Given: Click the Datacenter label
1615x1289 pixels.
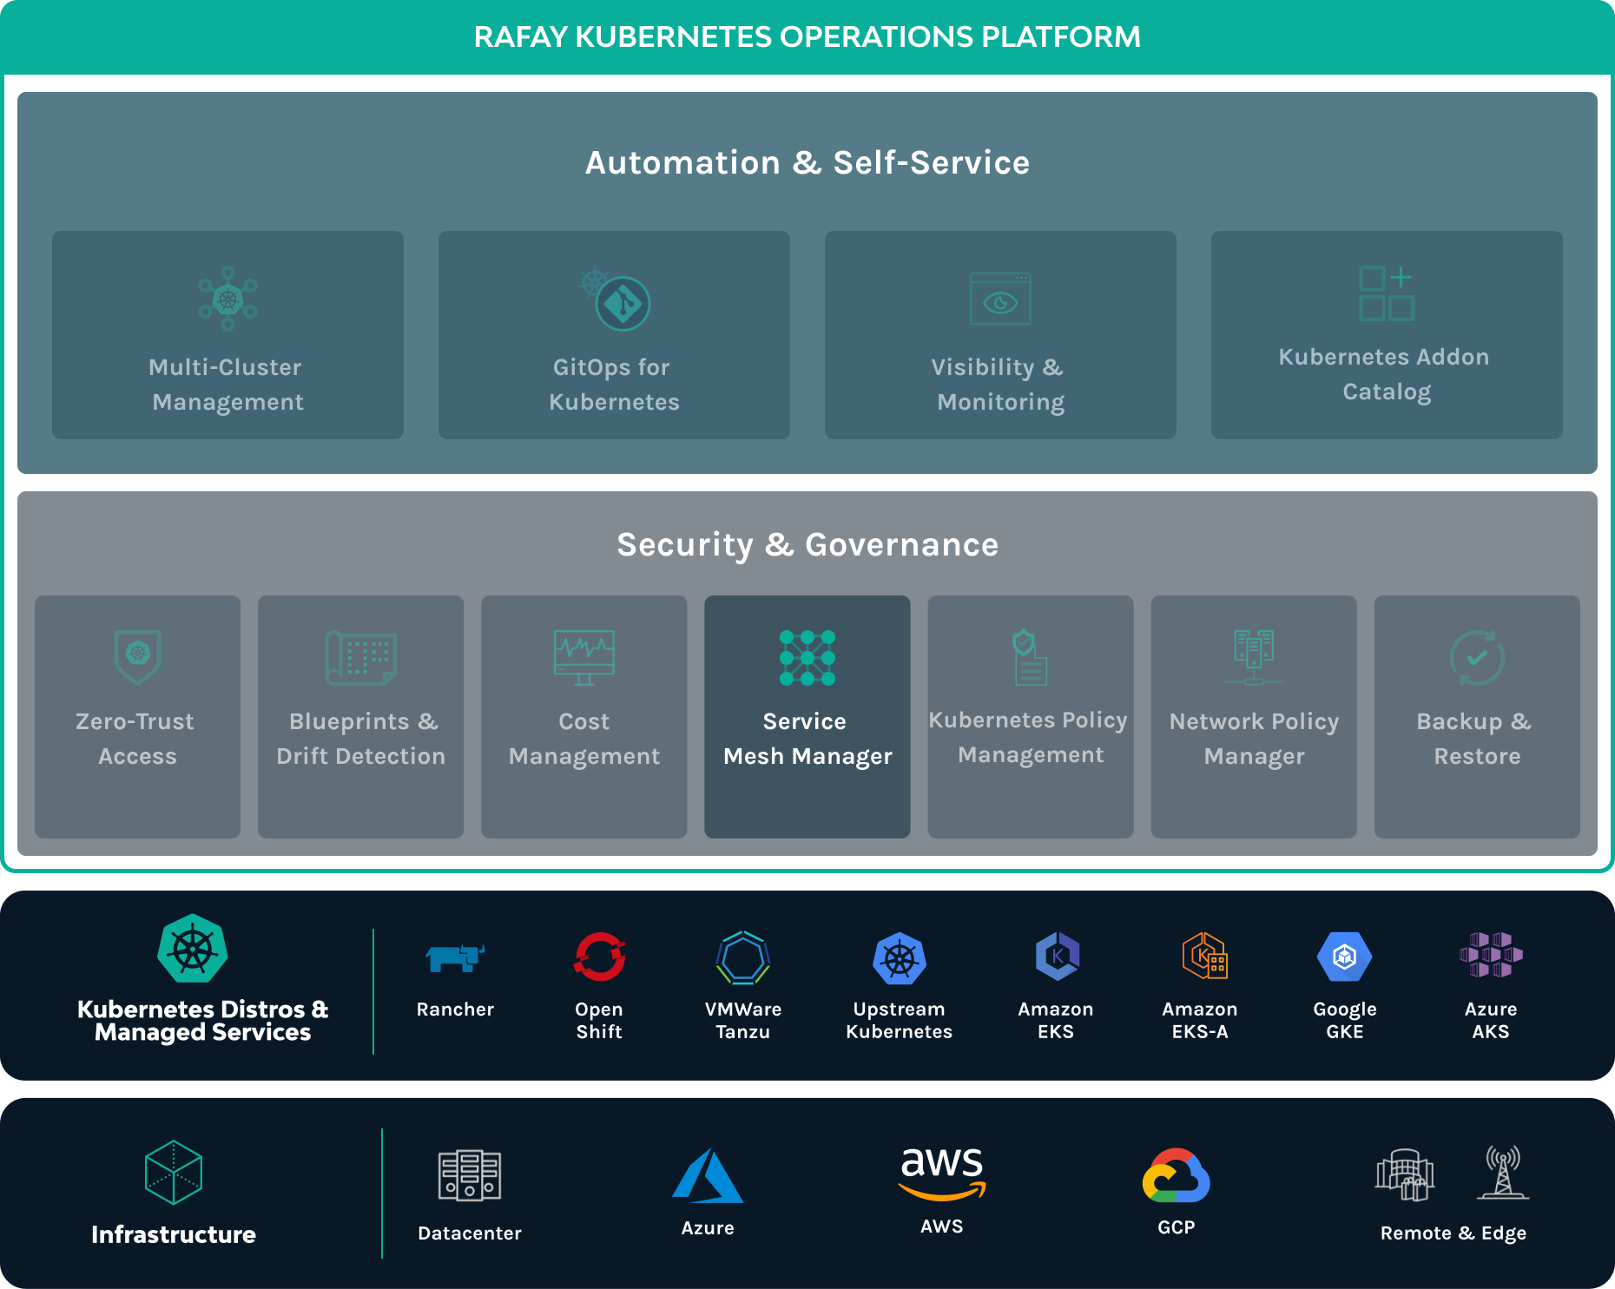Looking at the screenshot, I should click(x=470, y=1233).
